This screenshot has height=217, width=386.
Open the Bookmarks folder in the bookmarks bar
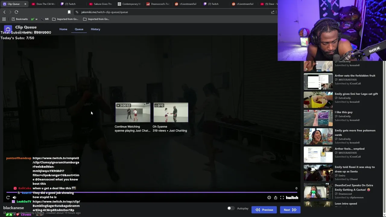pyautogui.click(x=20, y=19)
